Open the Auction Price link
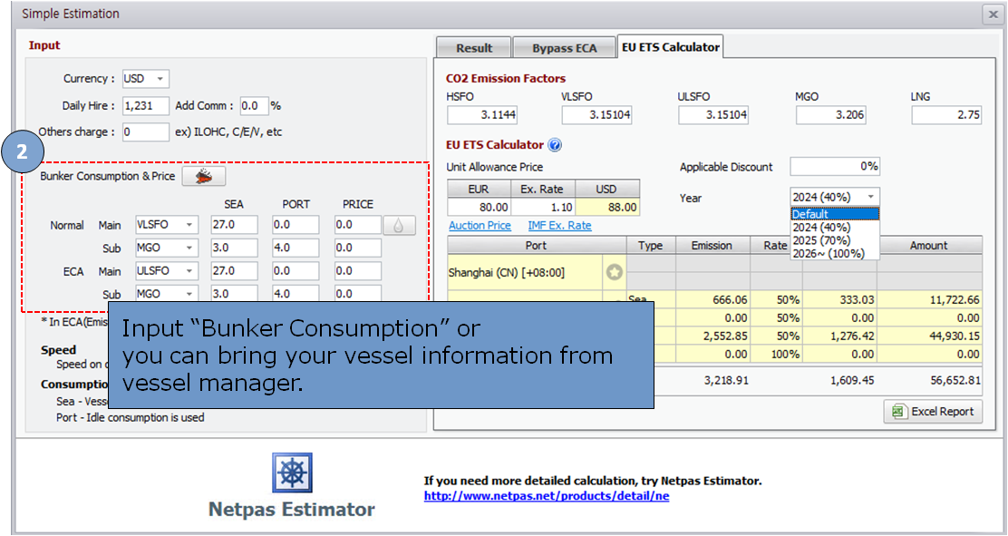 click(480, 226)
